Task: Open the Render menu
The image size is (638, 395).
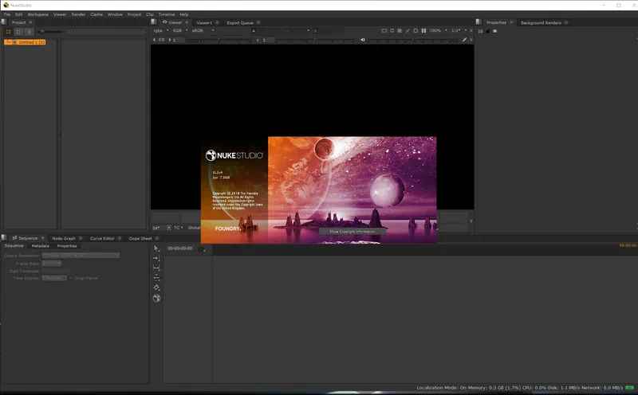Action: pos(78,14)
